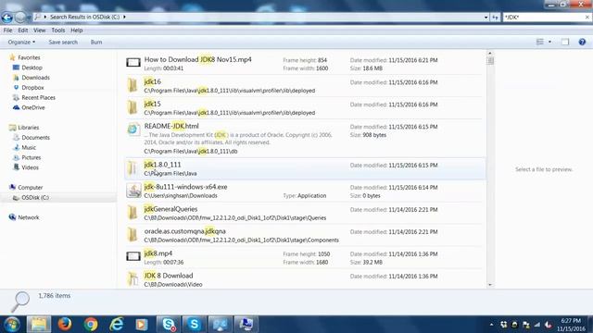Open the address bar history dropdown
The width and height of the screenshot is (593, 333).
tap(486, 18)
